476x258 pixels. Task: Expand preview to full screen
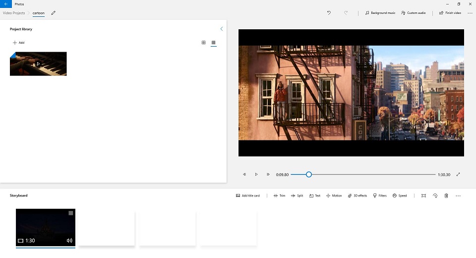click(x=458, y=175)
